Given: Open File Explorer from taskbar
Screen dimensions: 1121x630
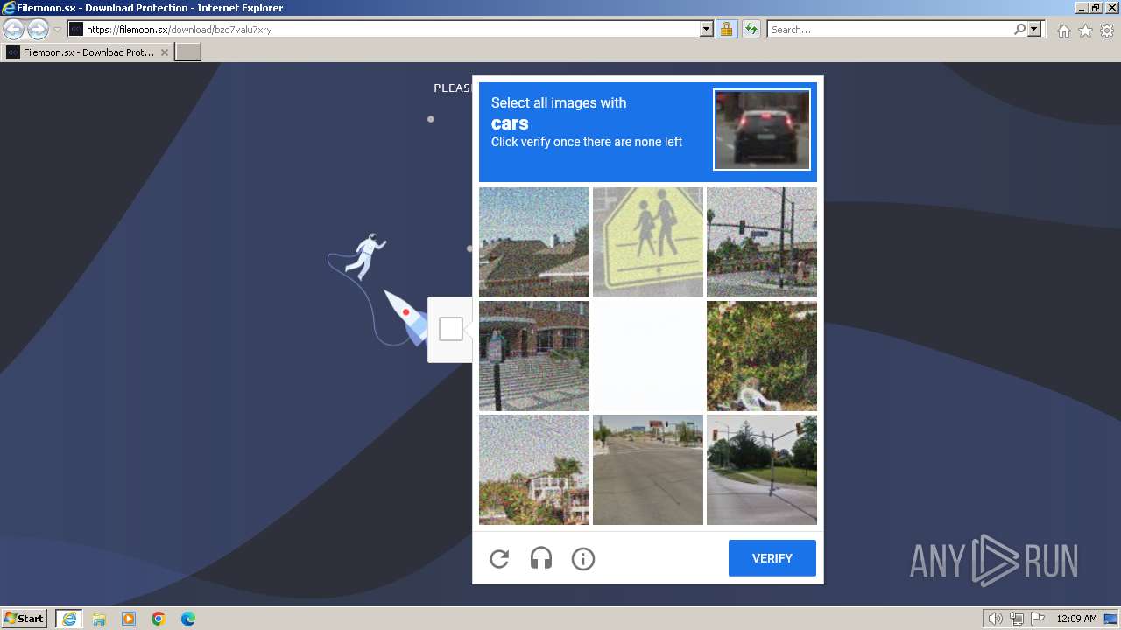Looking at the screenshot, I should tap(99, 619).
